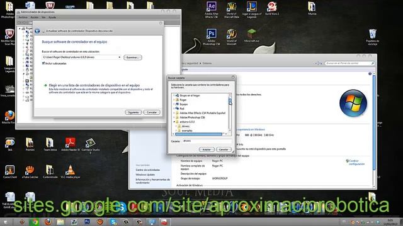The width and height of the screenshot is (403, 226).
Task: Open the Premiere desktop folder
Action: point(30,144)
